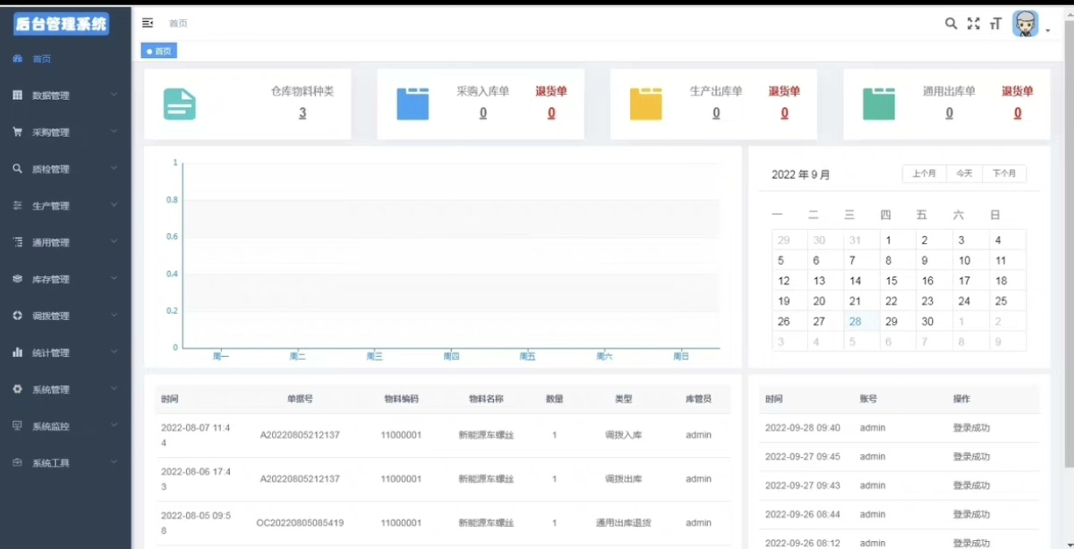The image size is (1074, 549).
Task: Click the 库存管理 stack icon
Action: click(18, 279)
